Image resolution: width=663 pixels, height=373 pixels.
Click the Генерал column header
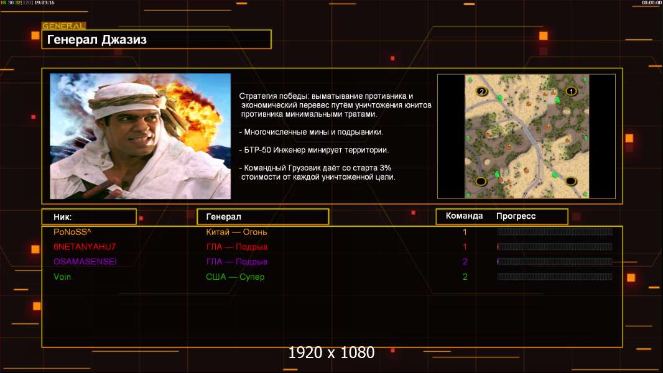(x=262, y=216)
